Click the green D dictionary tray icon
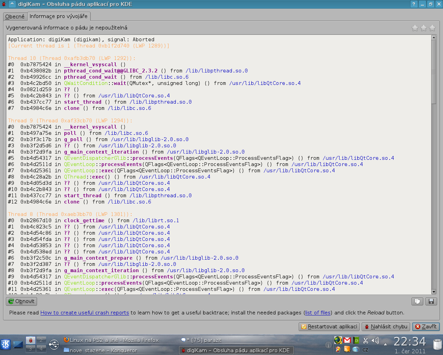 (356, 340)
